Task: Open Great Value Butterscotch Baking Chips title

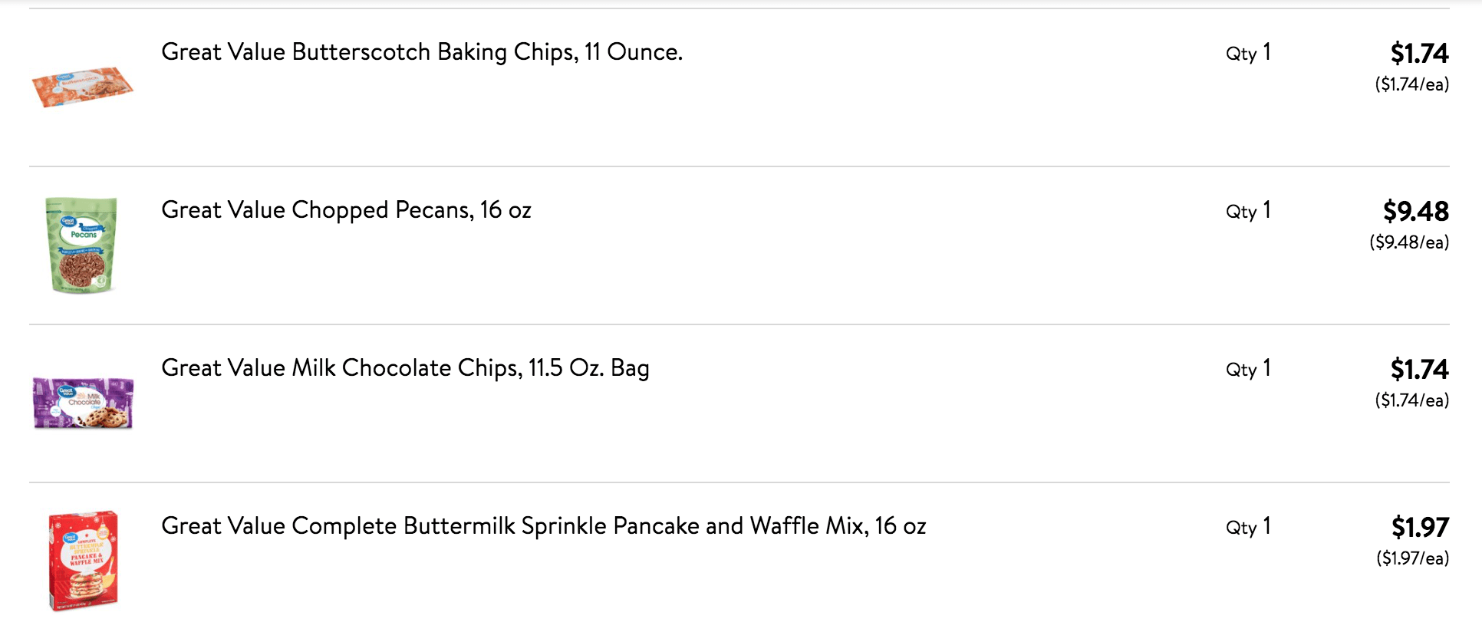Action: pyautogui.click(x=422, y=52)
